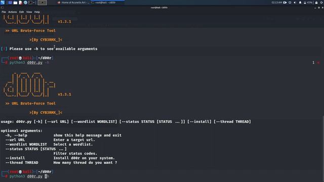This screenshot has width=324, height=182.
Task: Open the View menu
Action: tap(29, 12)
